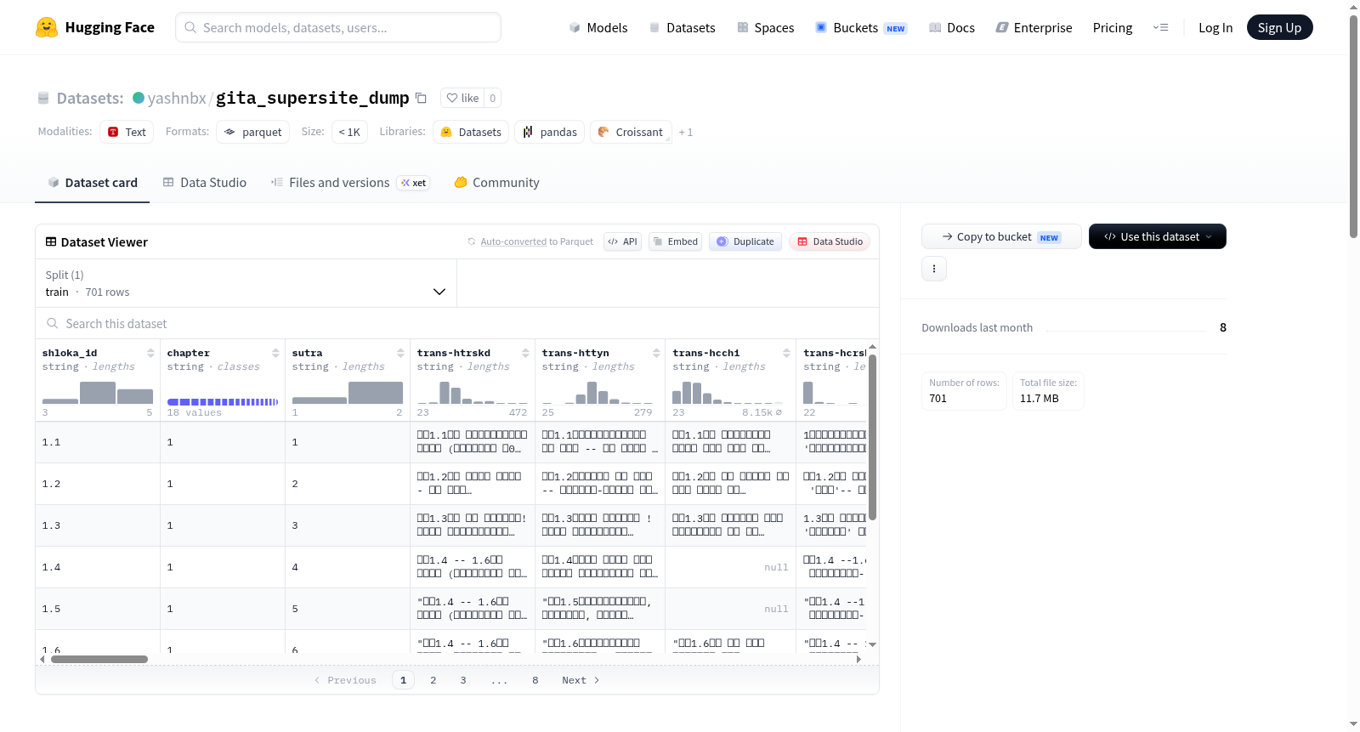Select current page 1 in pagination
1360x732 pixels.
(x=404, y=680)
